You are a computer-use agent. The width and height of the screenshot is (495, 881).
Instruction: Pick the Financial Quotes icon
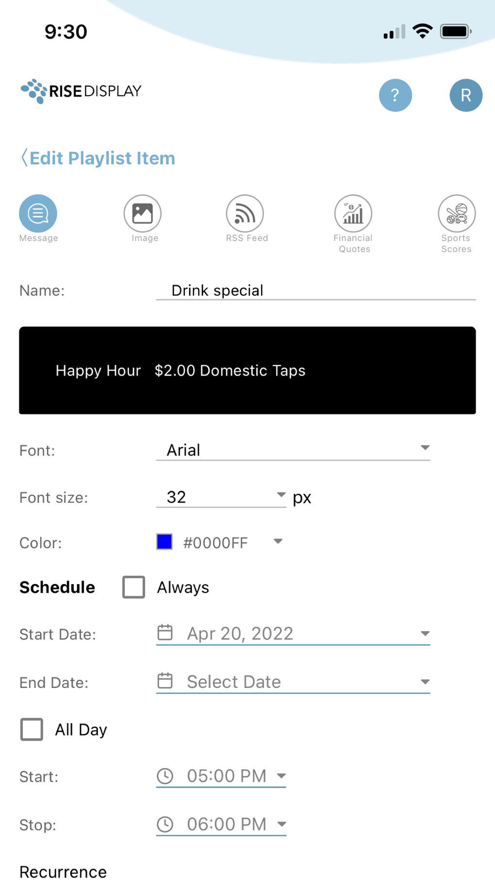pos(353,213)
